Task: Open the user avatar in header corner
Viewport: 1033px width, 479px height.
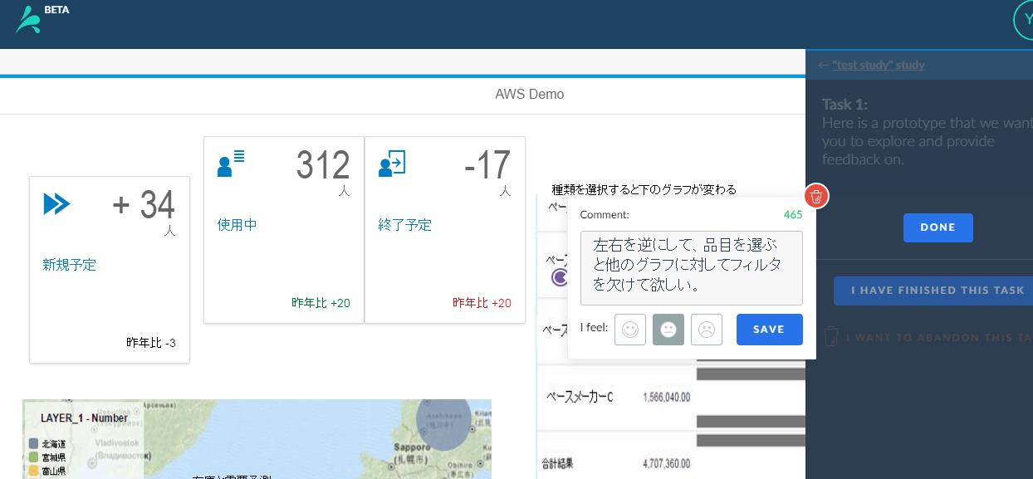Action: [1025, 20]
